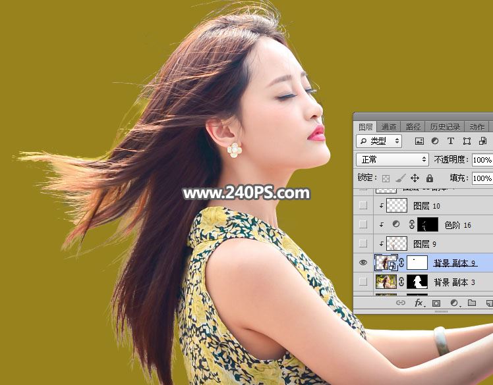Show the 图层 9 layer visibility

tap(363, 244)
